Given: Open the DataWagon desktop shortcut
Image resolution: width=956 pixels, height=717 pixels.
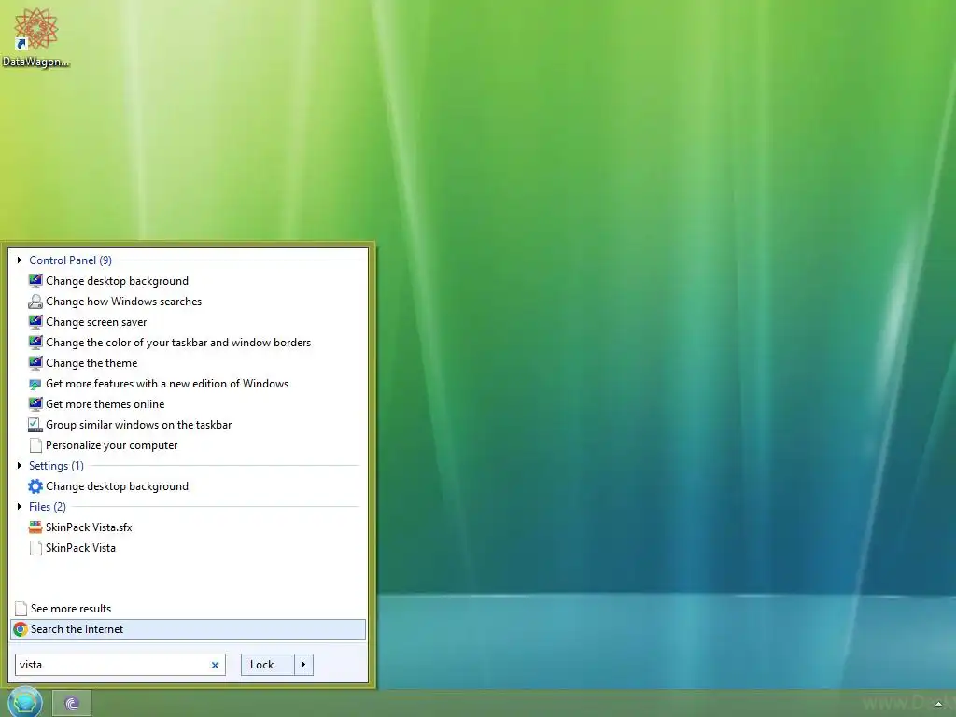Looking at the screenshot, I should (36, 37).
